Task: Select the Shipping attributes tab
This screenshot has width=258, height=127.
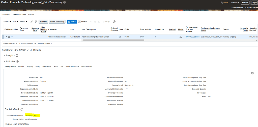Action: [x=30, y=67]
